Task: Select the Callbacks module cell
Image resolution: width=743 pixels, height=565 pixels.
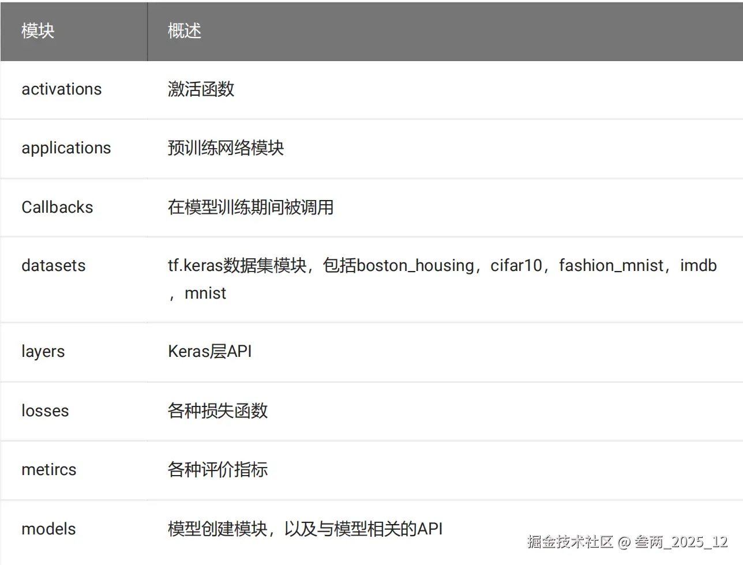Action: [x=57, y=208]
